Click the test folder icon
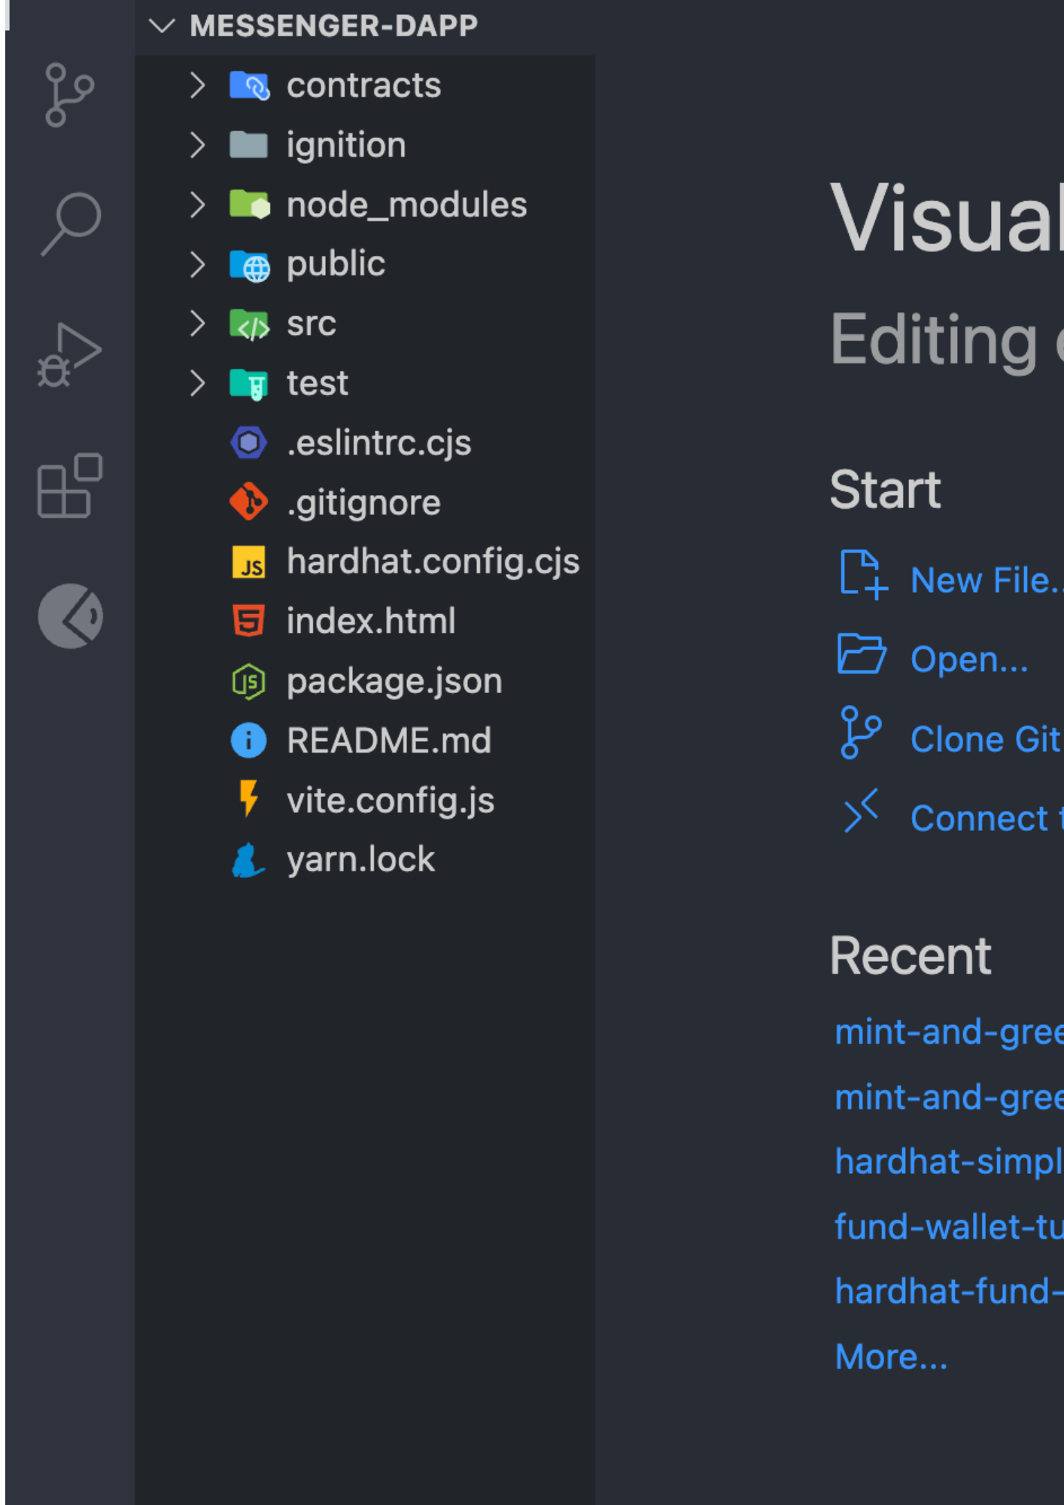 click(x=249, y=384)
